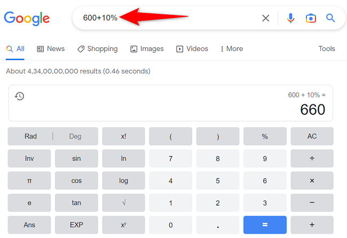Open the Shopping results tab

tap(97, 49)
